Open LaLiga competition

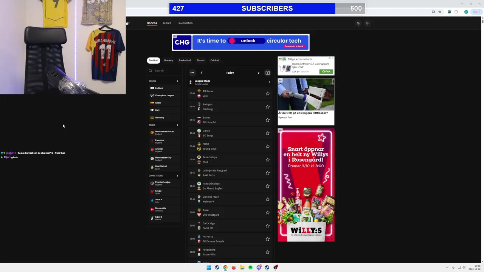[164, 192]
